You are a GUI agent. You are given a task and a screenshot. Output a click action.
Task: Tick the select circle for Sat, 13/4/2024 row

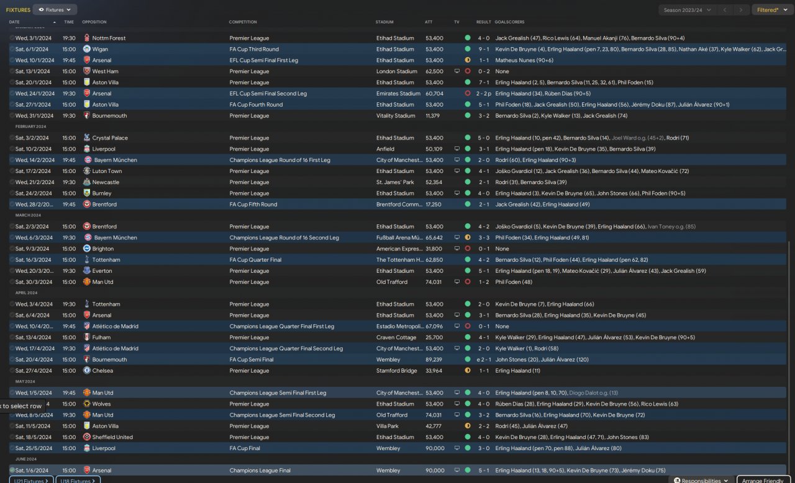(12, 337)
